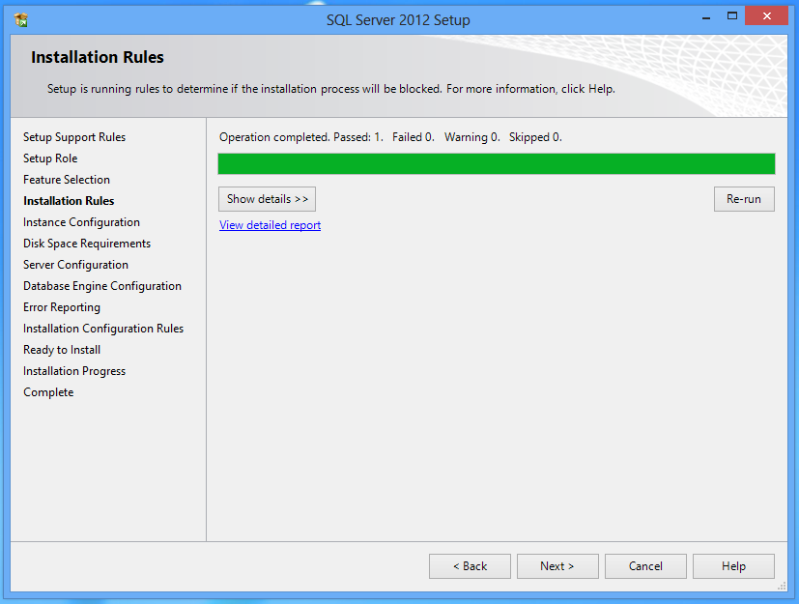Click the Re-run button

[744, 199]
